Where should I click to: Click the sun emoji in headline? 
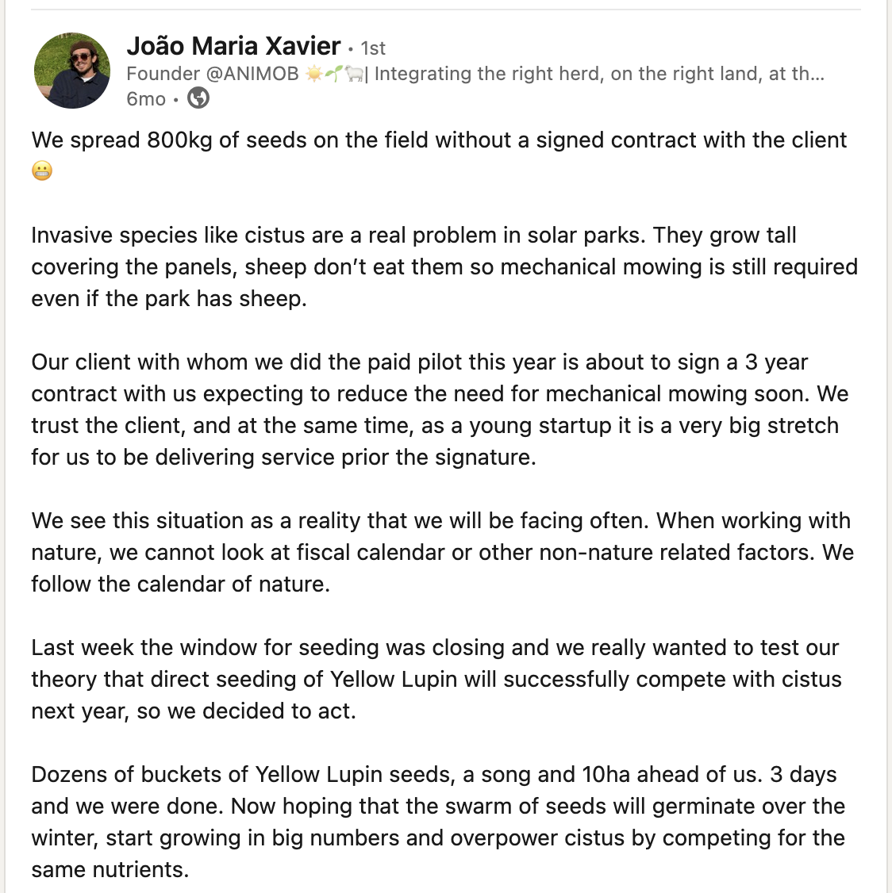coord(314,74)
